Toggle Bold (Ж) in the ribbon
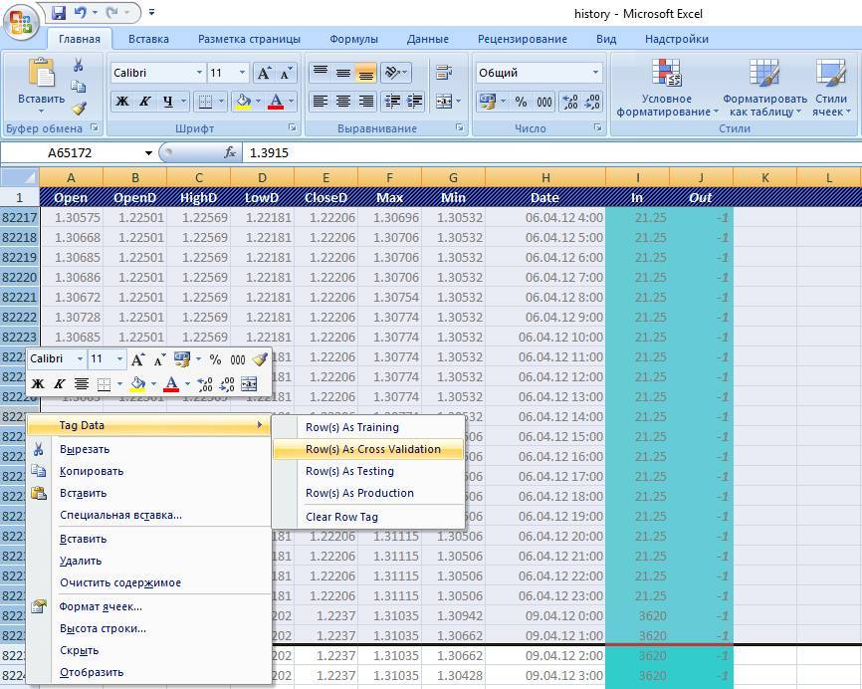The width and height of the screenshot is (862, 689). tap(122, 102)
